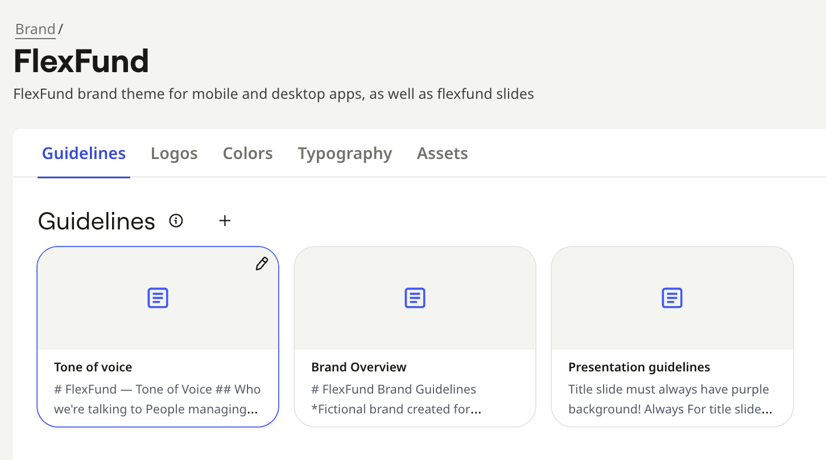The image size is (826, 460).
Task: Add a new guideline with the plus icon
Action: [225, 221]
